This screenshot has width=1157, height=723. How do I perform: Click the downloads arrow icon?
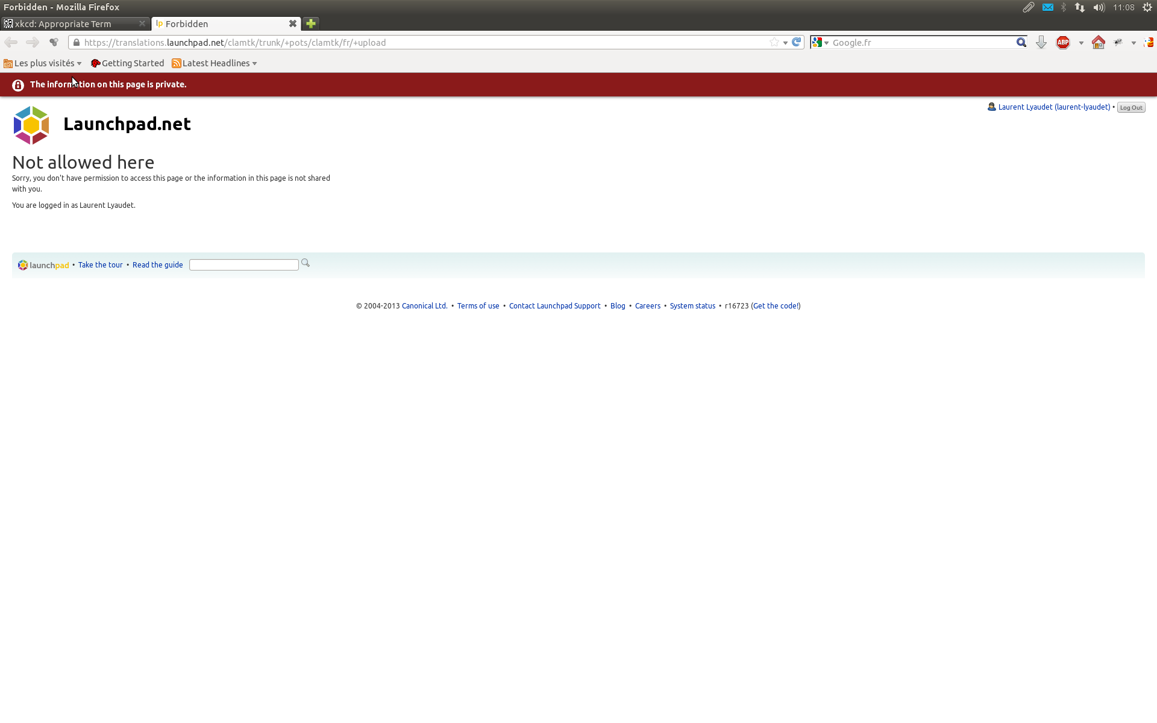[x=1041, y=42]
